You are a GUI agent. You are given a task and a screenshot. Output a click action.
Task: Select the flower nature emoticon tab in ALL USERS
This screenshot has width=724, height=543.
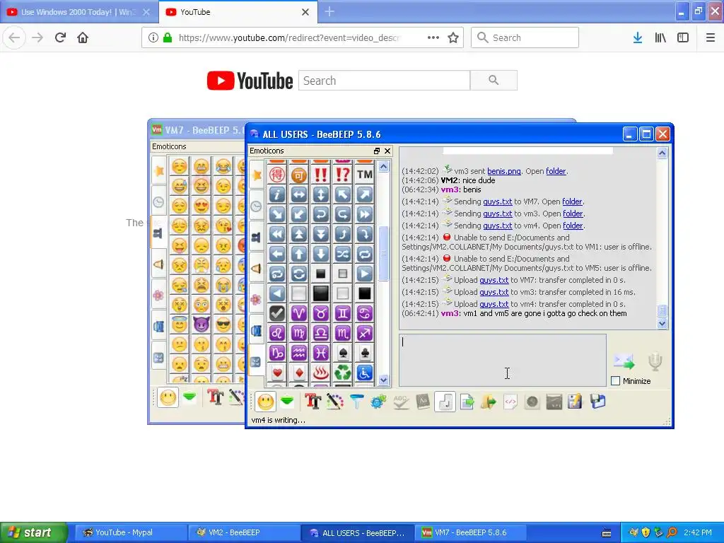[x=257, y=300]
